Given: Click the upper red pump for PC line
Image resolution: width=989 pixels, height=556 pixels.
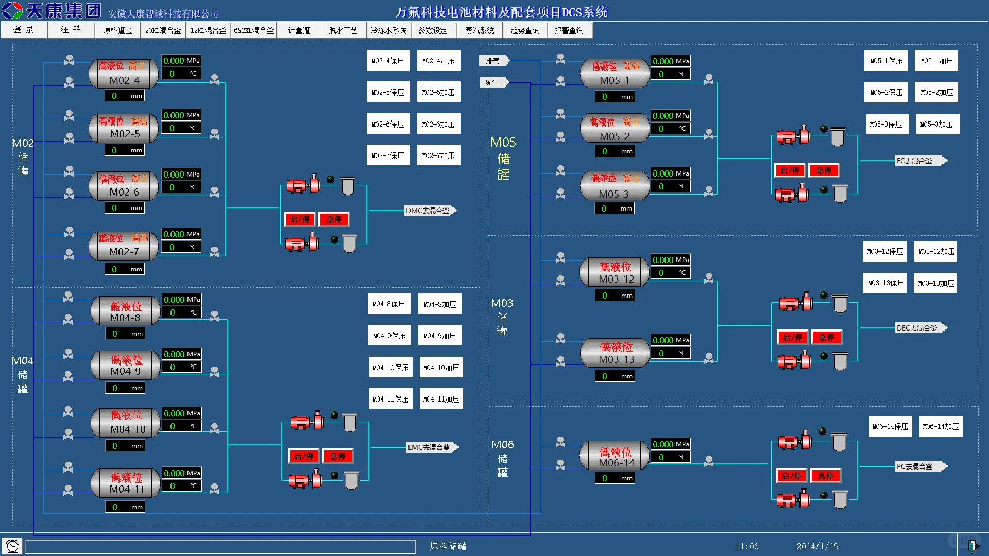Looking at the screenshot, I should pos(794,441).
